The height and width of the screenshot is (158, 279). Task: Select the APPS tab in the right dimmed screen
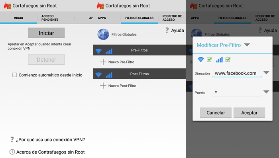200,18
